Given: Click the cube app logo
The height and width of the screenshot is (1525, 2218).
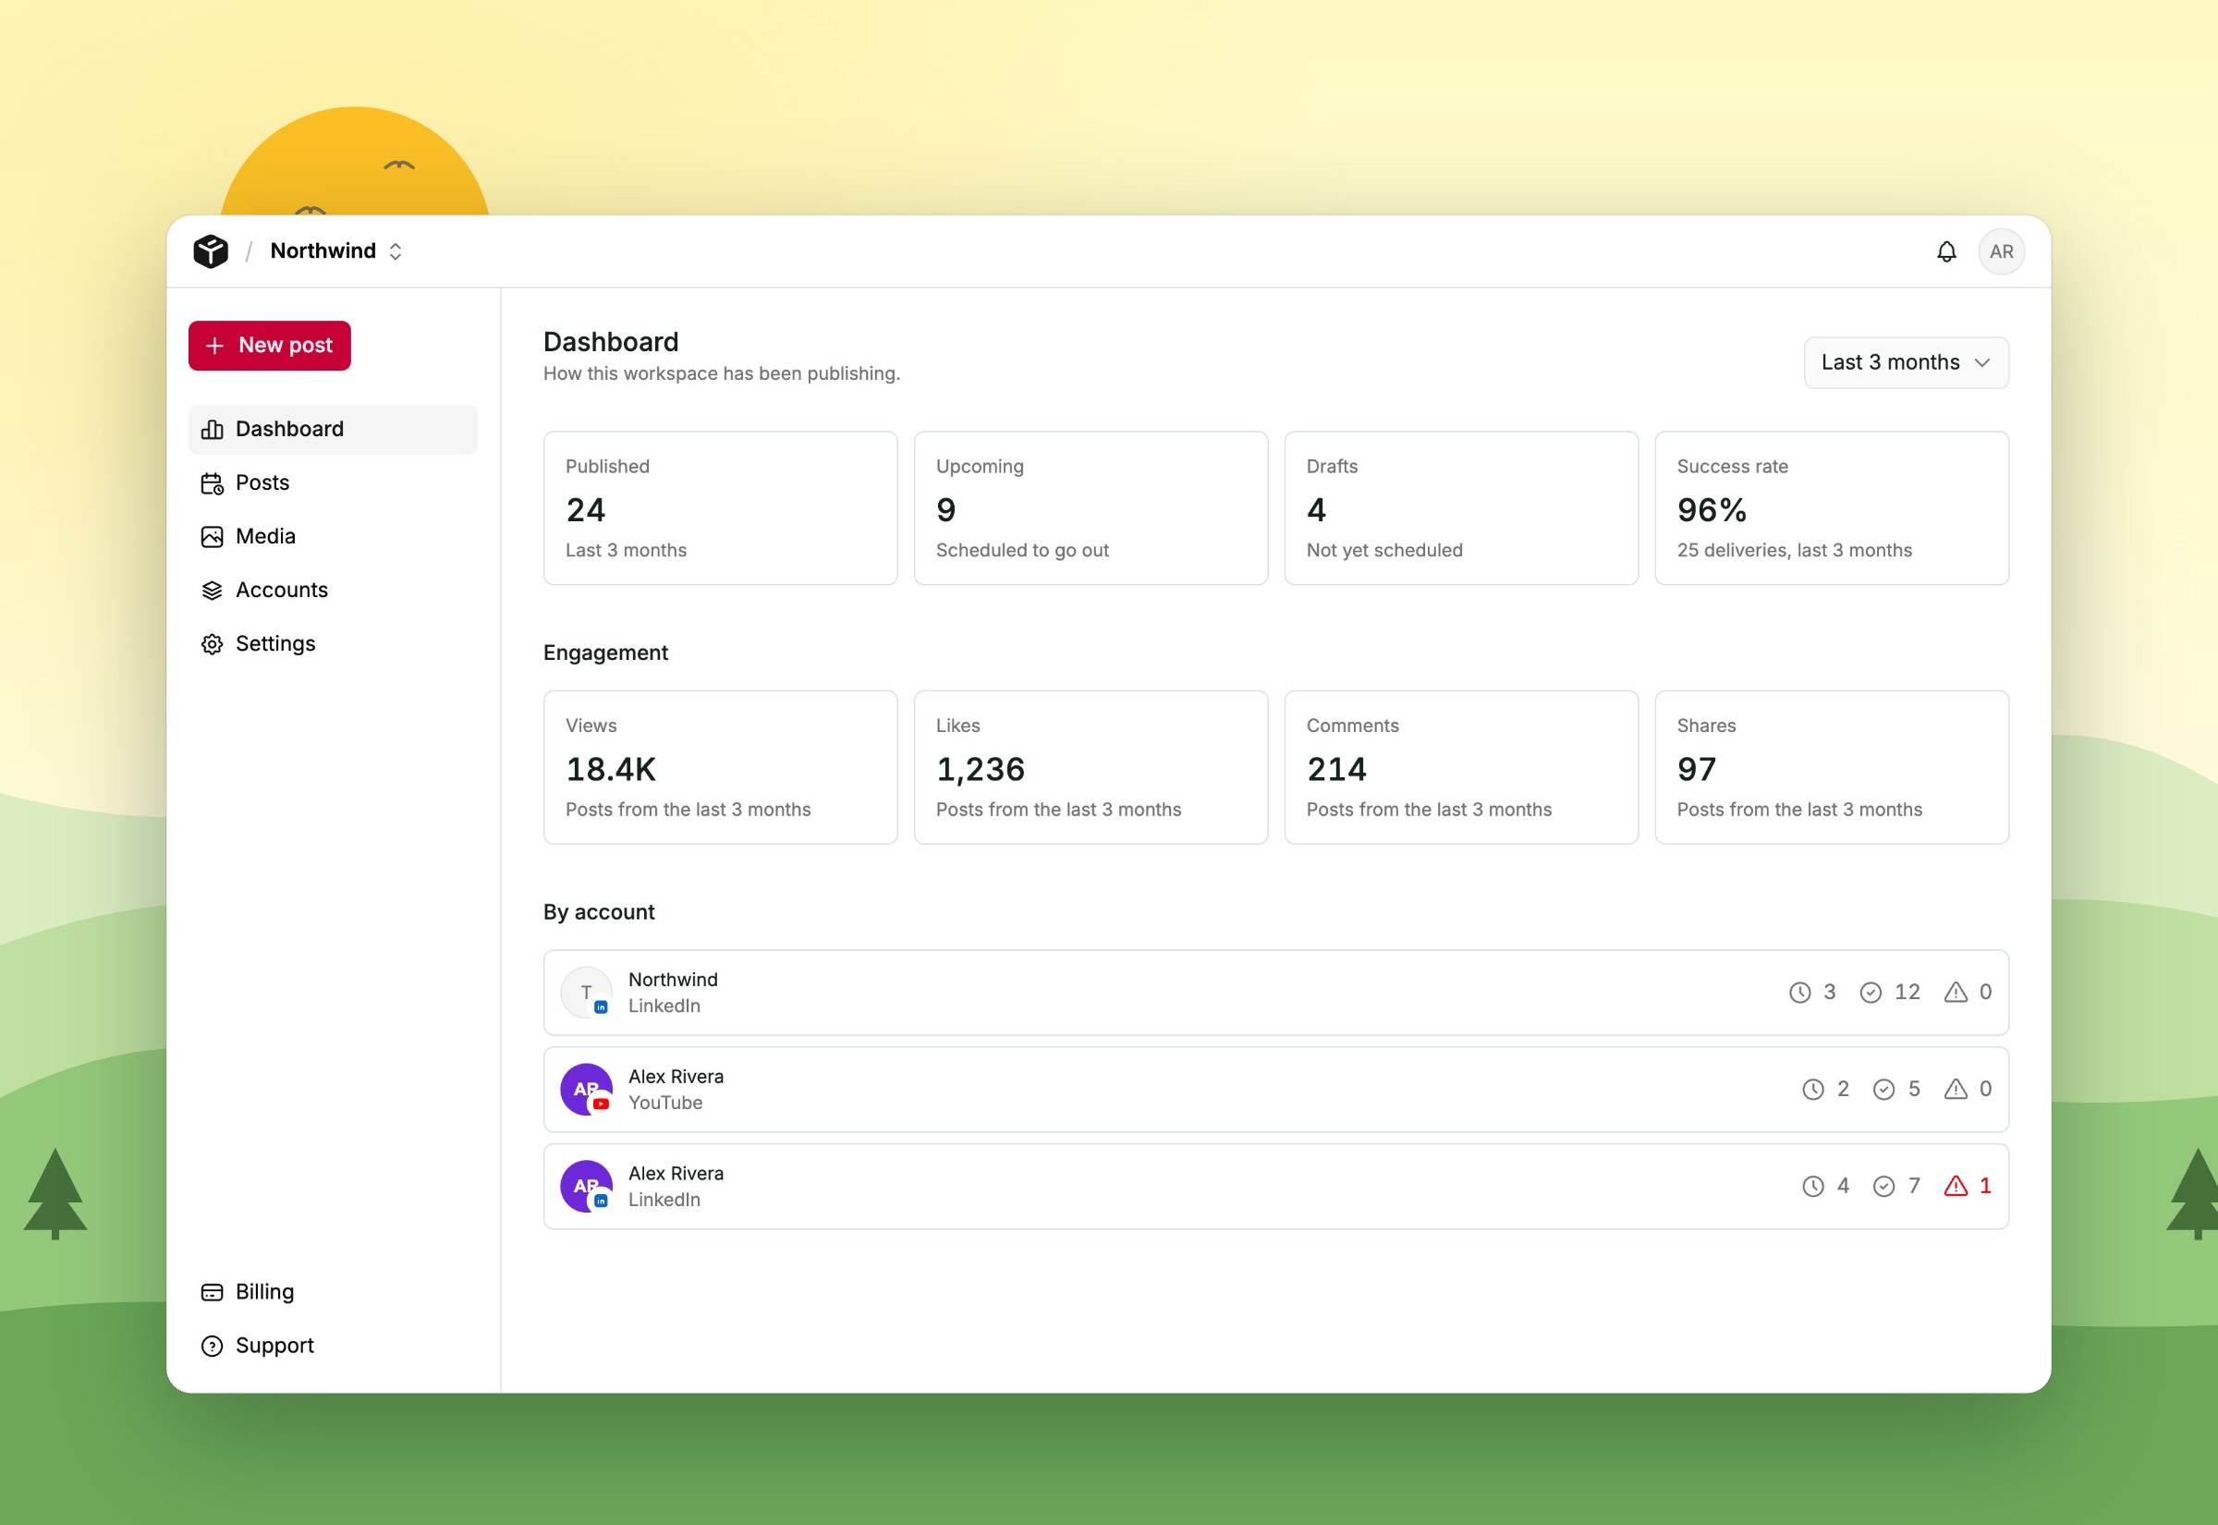Looking at the screenshot, I should 210,251.
